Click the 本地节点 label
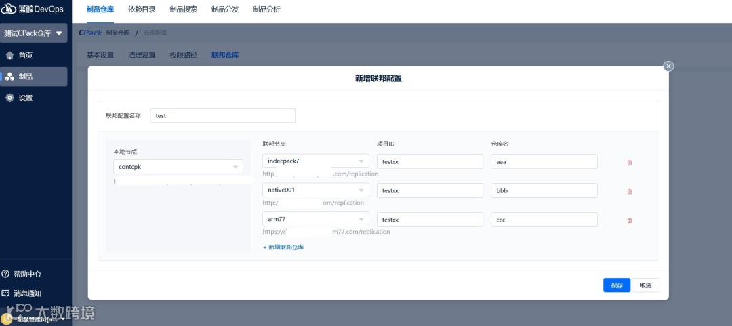 click(x=125, y=152)
